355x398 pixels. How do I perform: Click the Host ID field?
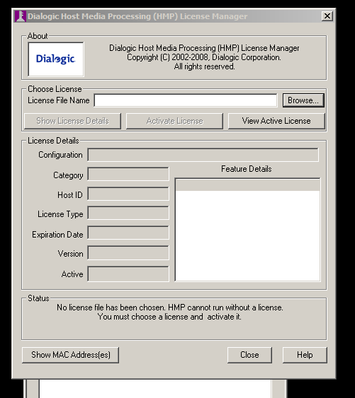[x=128, y=194]
